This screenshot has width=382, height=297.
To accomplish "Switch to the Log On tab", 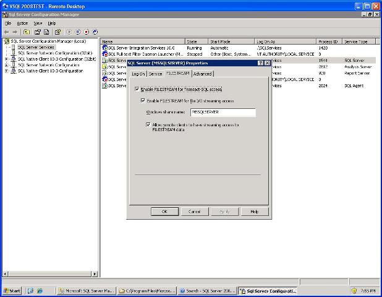I will point(138,74).
